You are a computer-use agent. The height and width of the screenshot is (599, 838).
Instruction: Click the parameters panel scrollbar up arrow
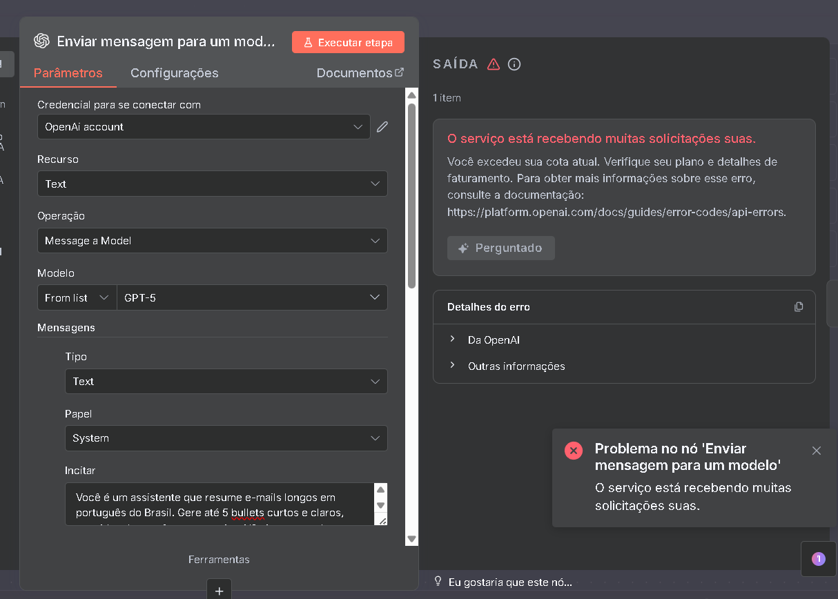coord(412,95)
